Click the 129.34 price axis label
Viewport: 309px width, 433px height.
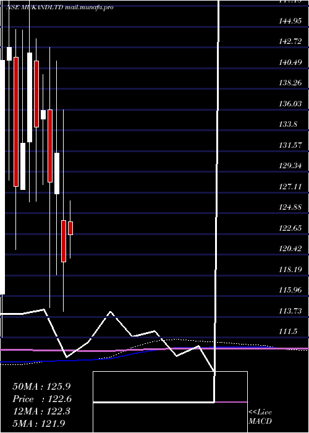click(290, 166)
